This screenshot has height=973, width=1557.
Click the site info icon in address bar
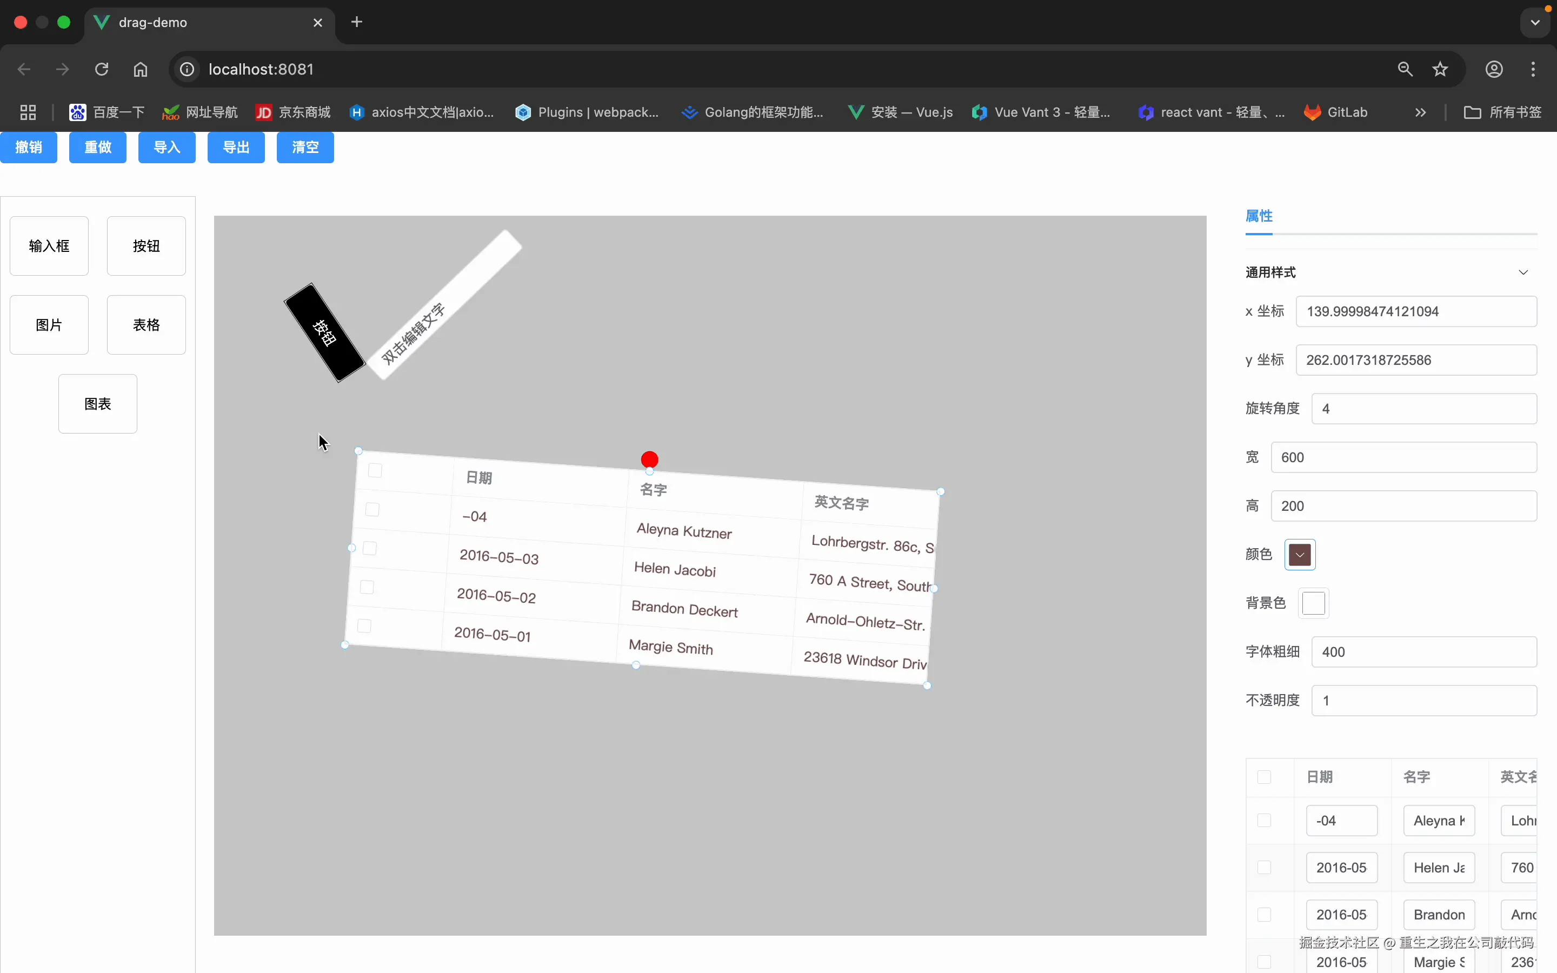pyautogui.click(x=187, y=70)
